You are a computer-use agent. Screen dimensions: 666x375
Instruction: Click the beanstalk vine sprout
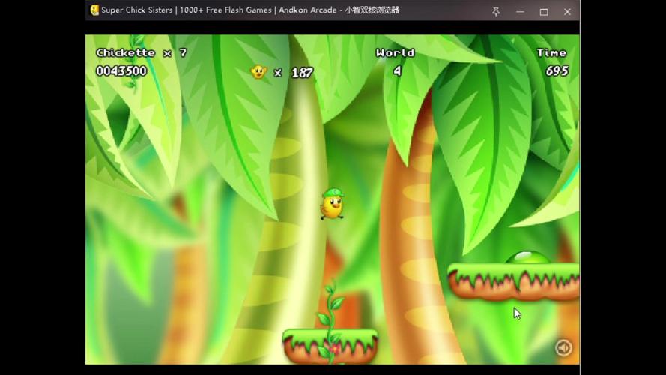click(x=330, y=307)
